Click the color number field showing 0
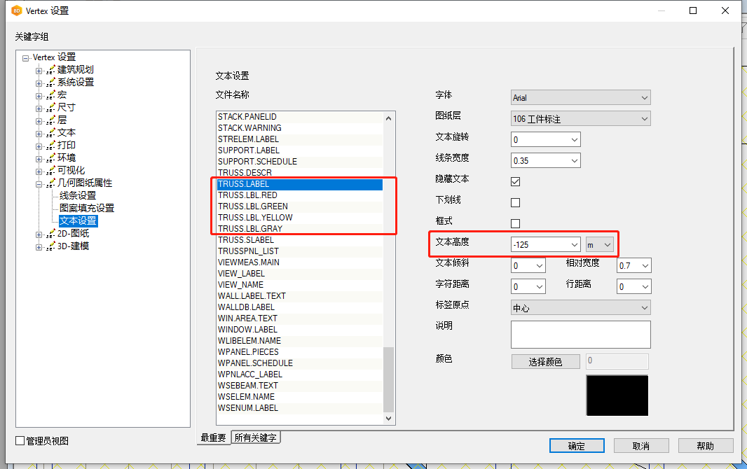This screenshot has width=747, height=469. tap(617, 361)
